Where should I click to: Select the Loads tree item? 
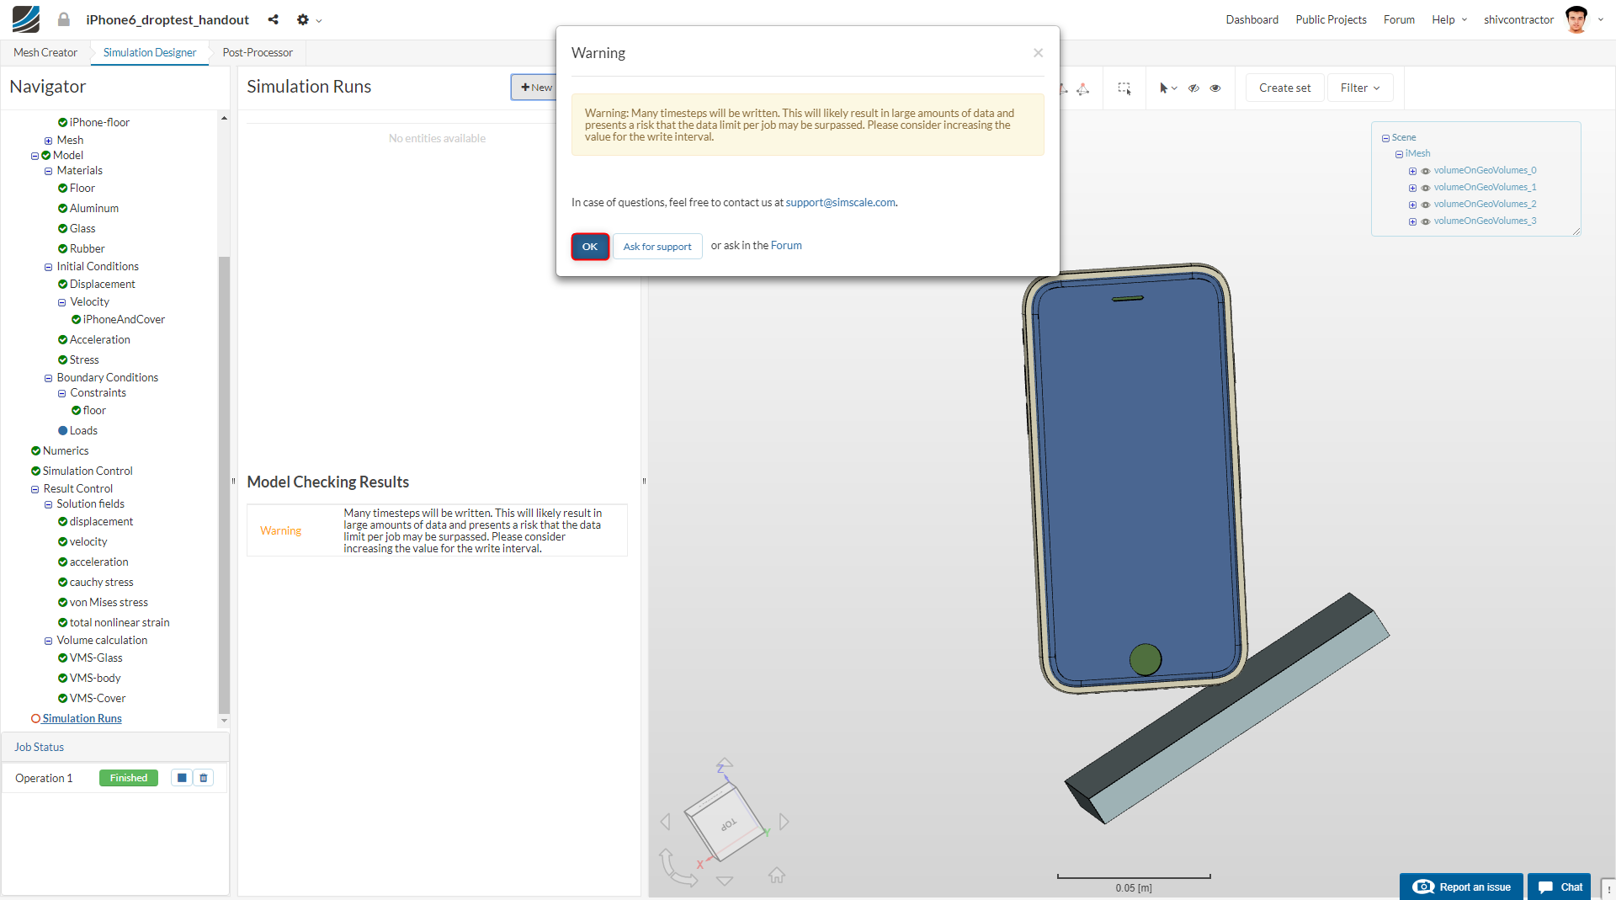click(x=83, y=431)
